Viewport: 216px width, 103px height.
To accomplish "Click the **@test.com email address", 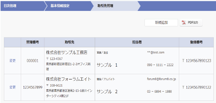I will (156, 52).
